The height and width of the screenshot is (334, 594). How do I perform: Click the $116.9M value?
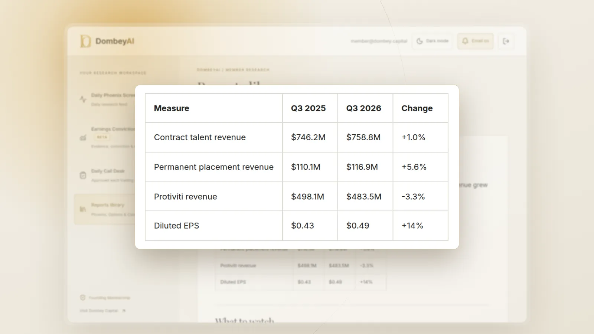[x=362, y=167]
